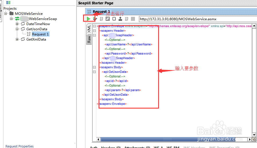Click SOAP icon in Request 1 title bar
This screenshot has width=257, height=148.
click(89, 12)
